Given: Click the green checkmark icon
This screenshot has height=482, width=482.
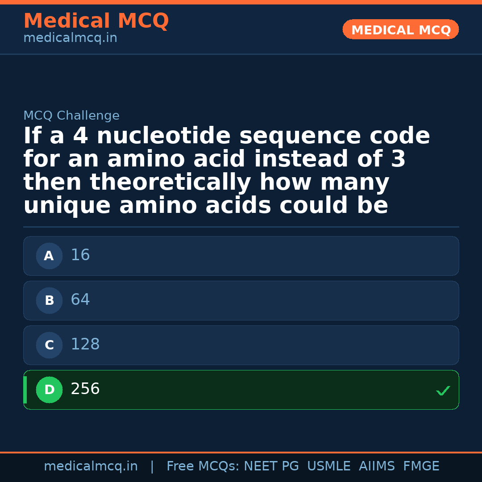Looking at the screenshot, I should pos(443,391).
